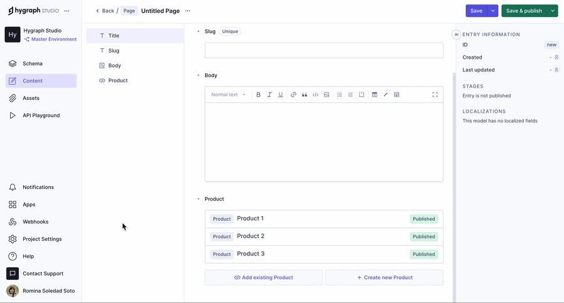Open the Schema section in sidebar
The height and width of the screenshot is (303, 564).
(33, 63)
